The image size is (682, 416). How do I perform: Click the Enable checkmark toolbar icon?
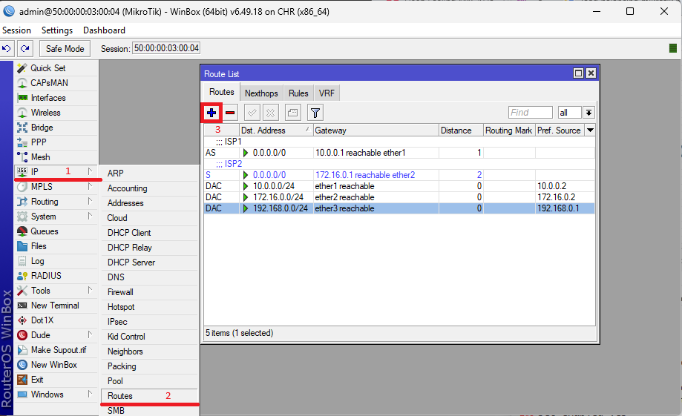[x=252, y=113]
